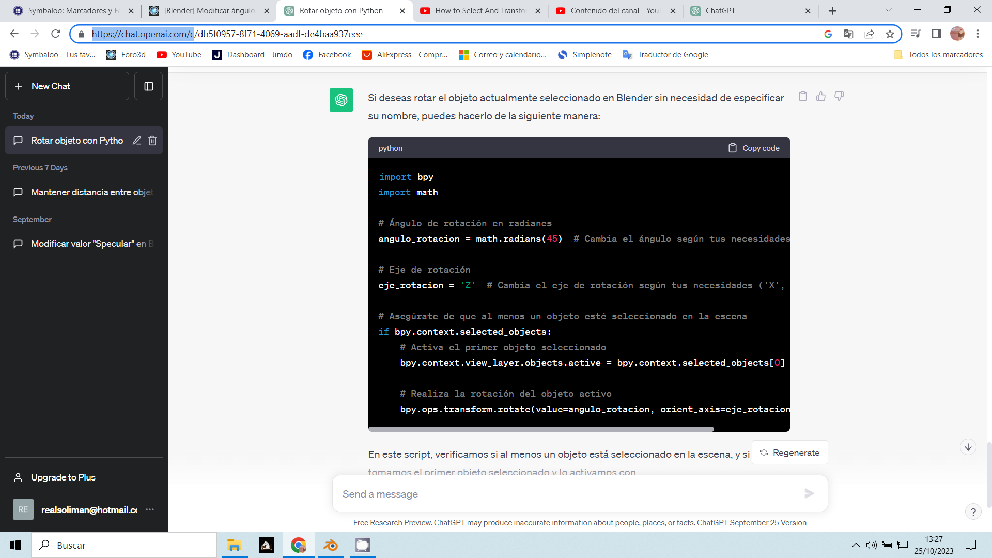
Task: Click the send message arrow icon
Action: [809, 494]
